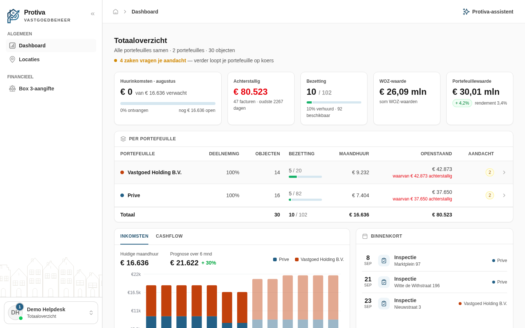Screen dimensions: 525x328
Task: Click the '4 zaken vragen je aandacht' link
Action: pos(153,60)
